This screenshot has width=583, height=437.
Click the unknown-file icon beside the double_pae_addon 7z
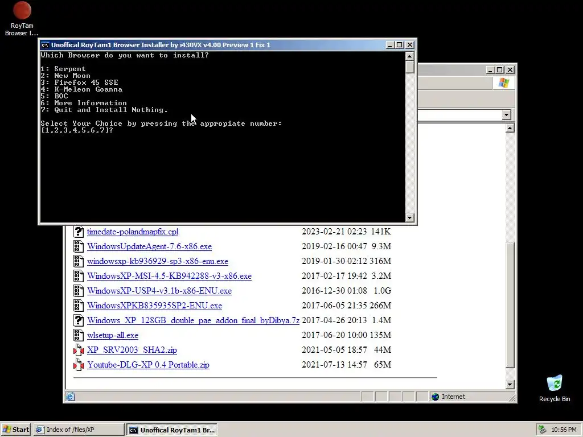point(79,320)
